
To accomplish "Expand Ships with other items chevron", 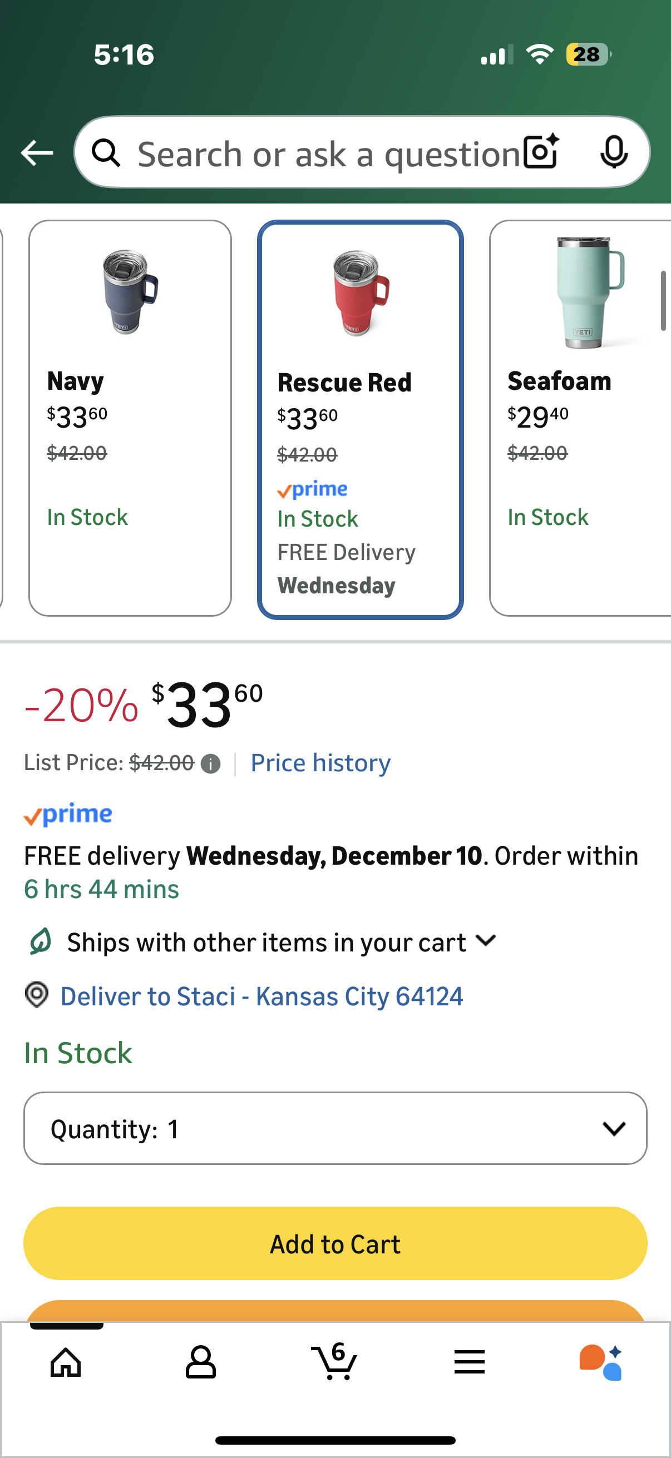I will point(486,941).
